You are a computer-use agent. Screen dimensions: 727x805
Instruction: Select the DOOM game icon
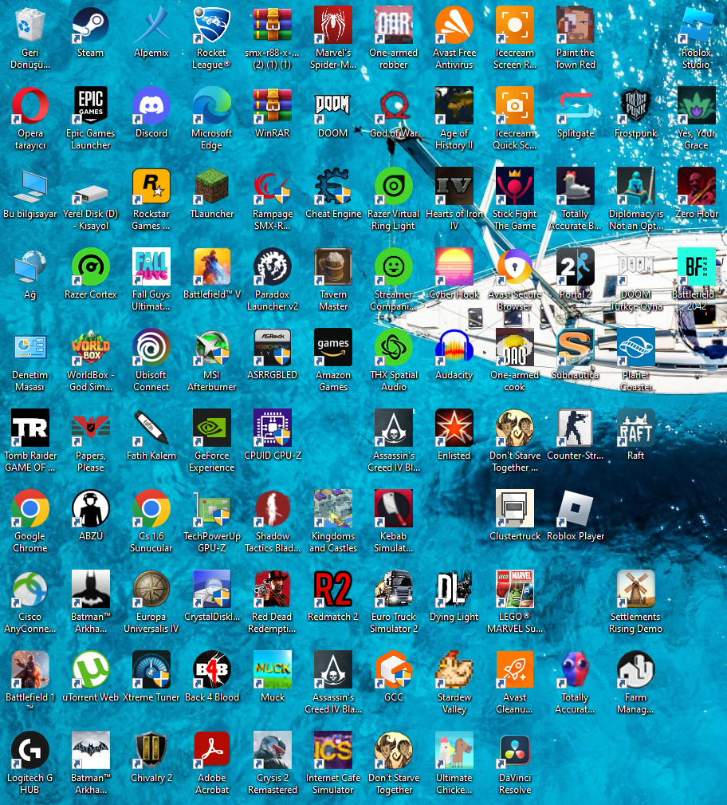point(333,106)
